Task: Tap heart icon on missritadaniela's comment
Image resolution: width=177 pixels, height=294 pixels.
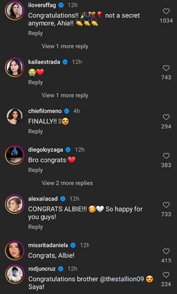Action: coord(166,251)
